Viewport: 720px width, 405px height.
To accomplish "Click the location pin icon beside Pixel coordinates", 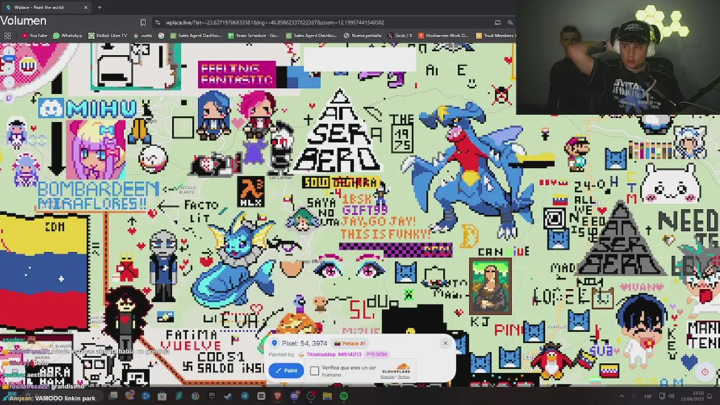I will click(x=274, y=343).
